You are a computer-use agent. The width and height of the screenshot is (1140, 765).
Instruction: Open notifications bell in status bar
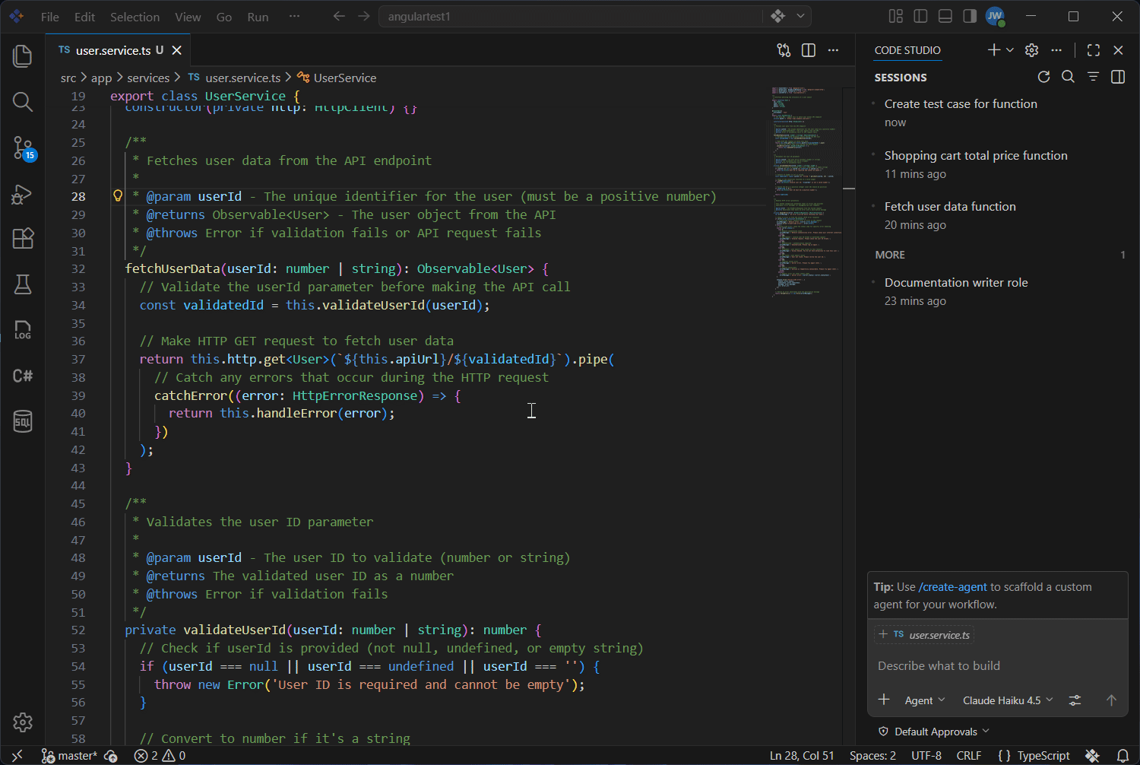click(x=1123, y=756)
